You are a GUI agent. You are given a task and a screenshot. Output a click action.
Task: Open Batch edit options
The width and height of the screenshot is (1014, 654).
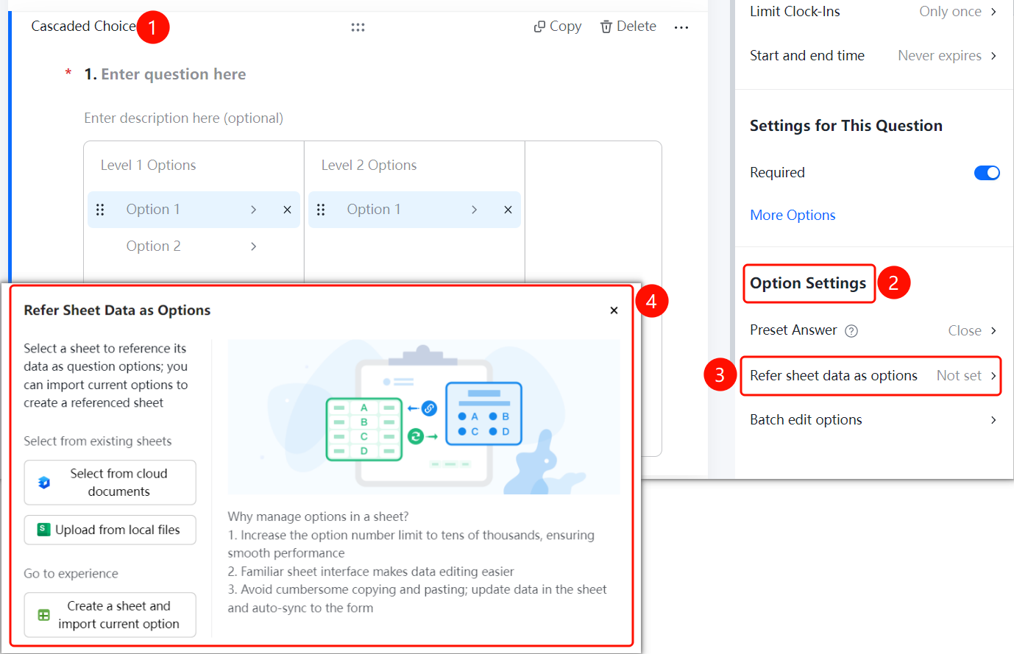[x=873, y=420]
